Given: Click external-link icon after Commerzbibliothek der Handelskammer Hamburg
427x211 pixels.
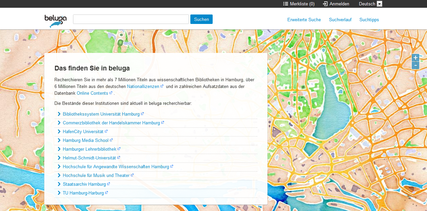Looking at the screenshot, I should coord(163,122).
